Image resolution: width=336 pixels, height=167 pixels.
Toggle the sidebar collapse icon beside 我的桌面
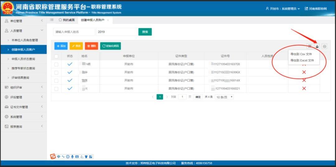52,20
